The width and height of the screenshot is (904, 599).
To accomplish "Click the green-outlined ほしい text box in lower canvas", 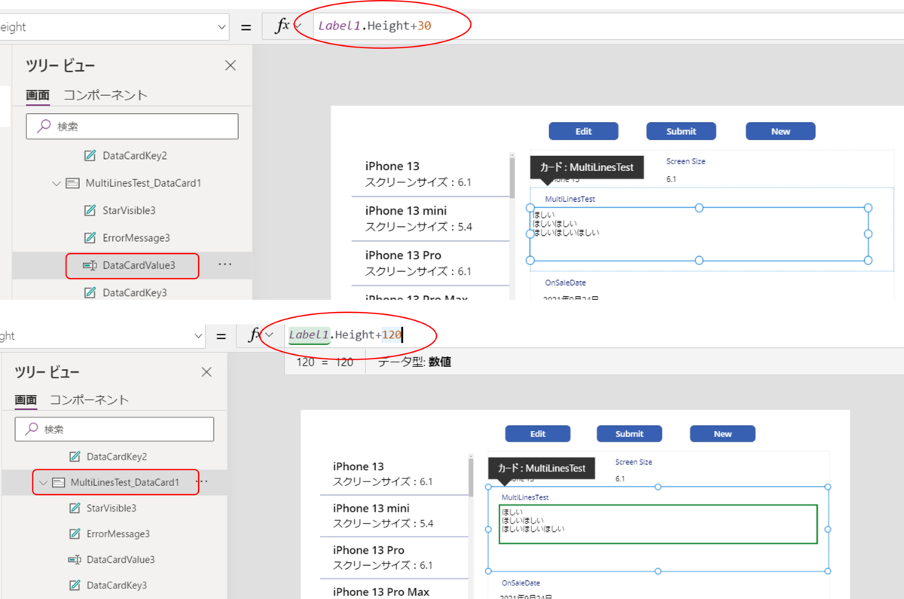I will 658,524.
